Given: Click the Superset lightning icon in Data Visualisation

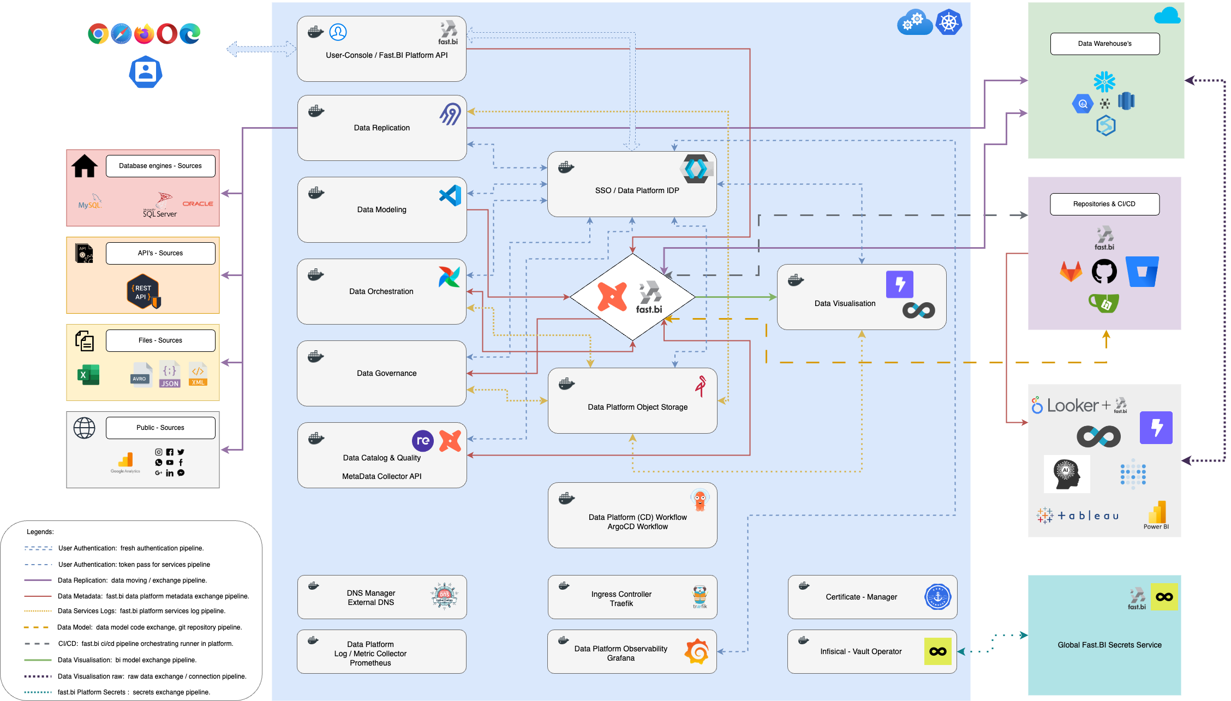Looking at the screenshot, I should click(x=900, y=284).
